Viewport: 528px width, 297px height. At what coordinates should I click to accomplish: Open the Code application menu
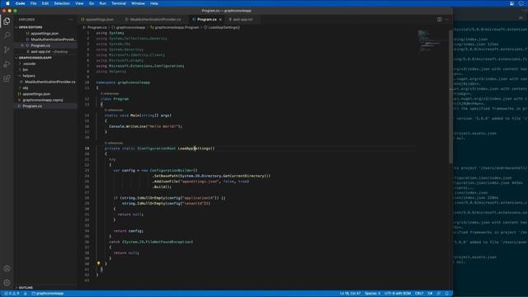[20, 3]
